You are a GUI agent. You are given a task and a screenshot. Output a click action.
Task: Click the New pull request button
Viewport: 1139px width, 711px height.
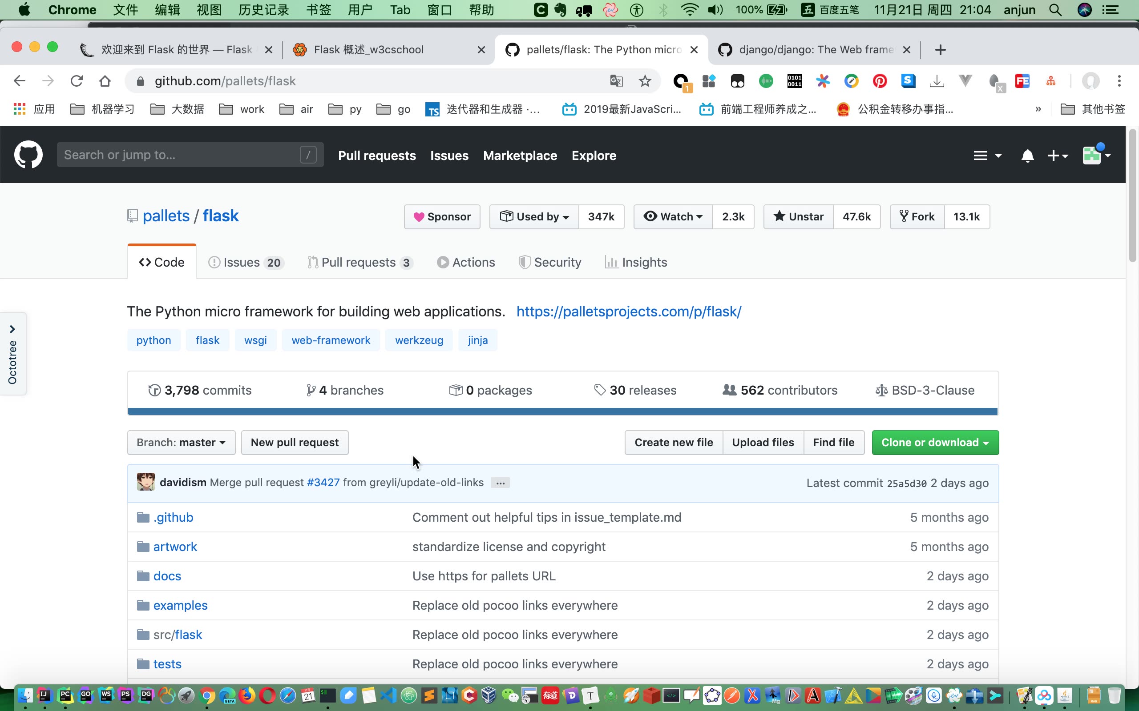pos(295,443)
